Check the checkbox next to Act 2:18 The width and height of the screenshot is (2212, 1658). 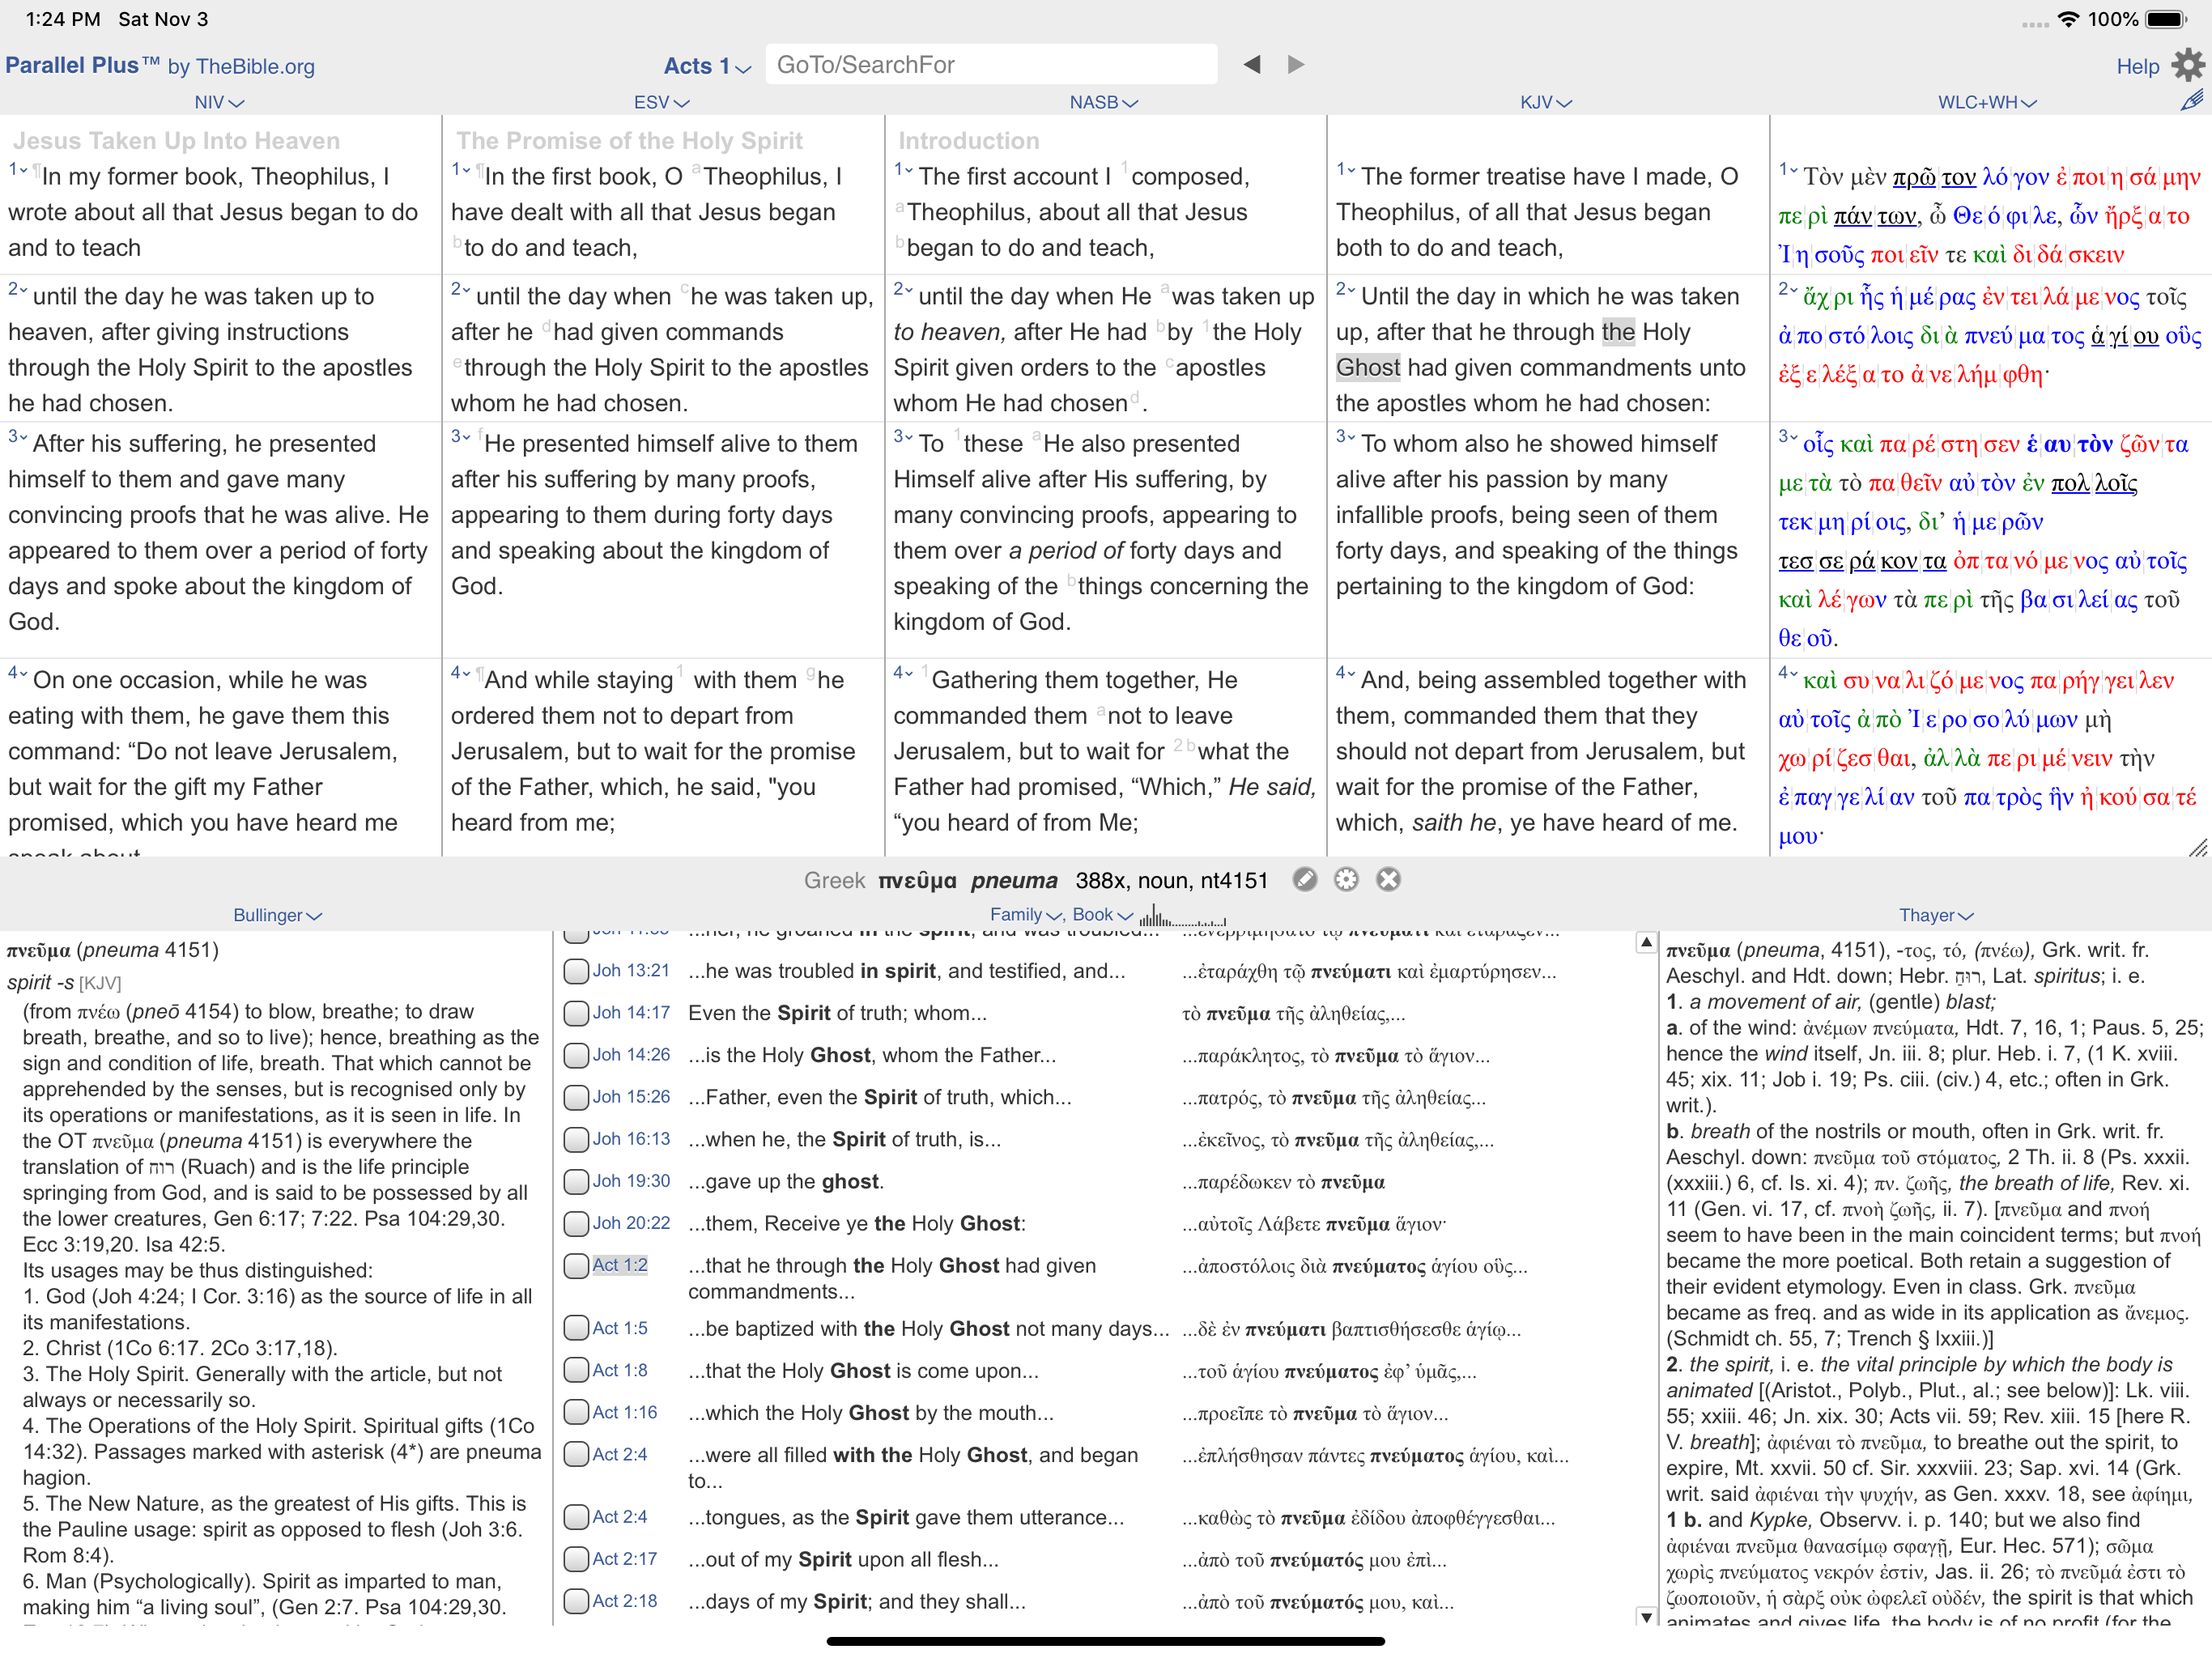(x=576, y=1601)
